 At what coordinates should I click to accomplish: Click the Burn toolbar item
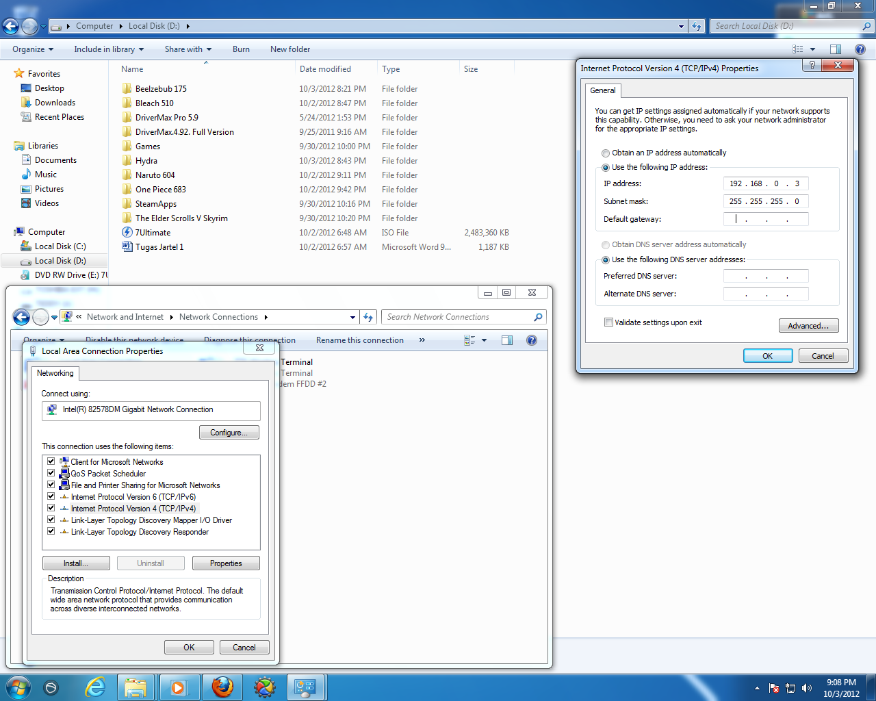point(241,49)
